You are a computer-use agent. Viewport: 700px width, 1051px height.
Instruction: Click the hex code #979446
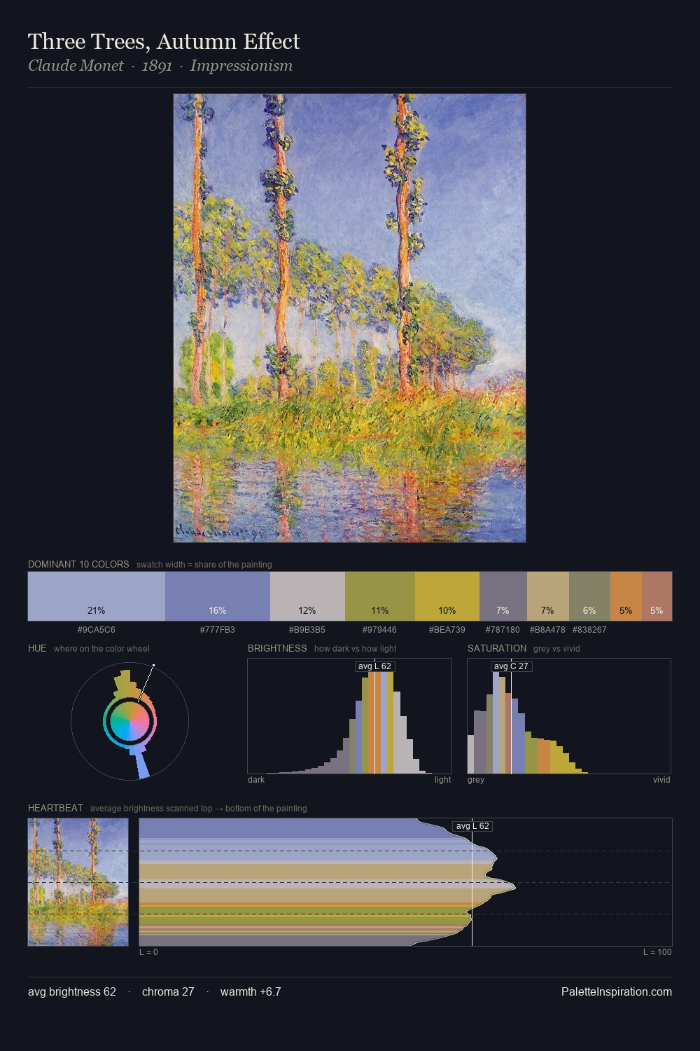click(x=380, y=630)
